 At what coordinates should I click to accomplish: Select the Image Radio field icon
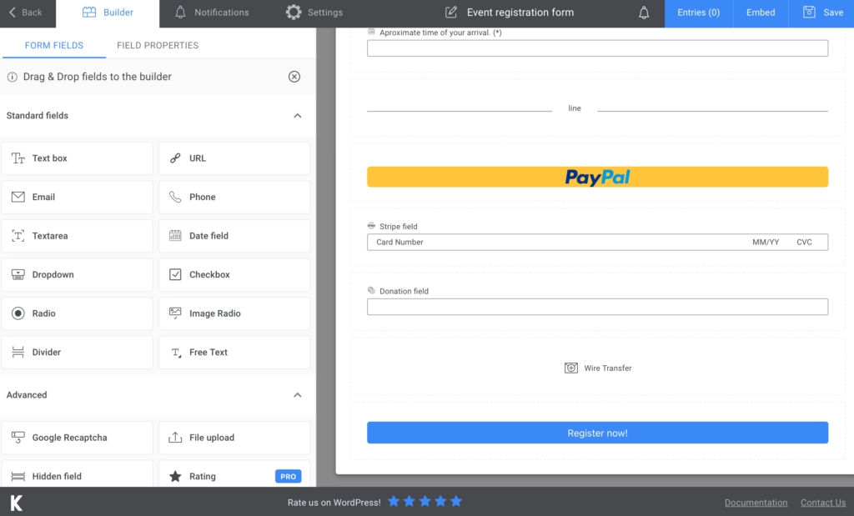coord(175,313)
